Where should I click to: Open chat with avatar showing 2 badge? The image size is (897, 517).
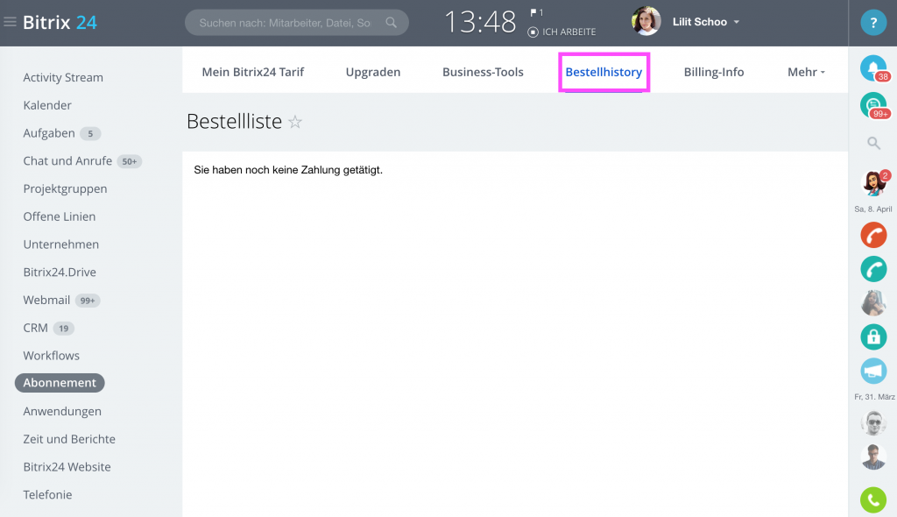873,182
